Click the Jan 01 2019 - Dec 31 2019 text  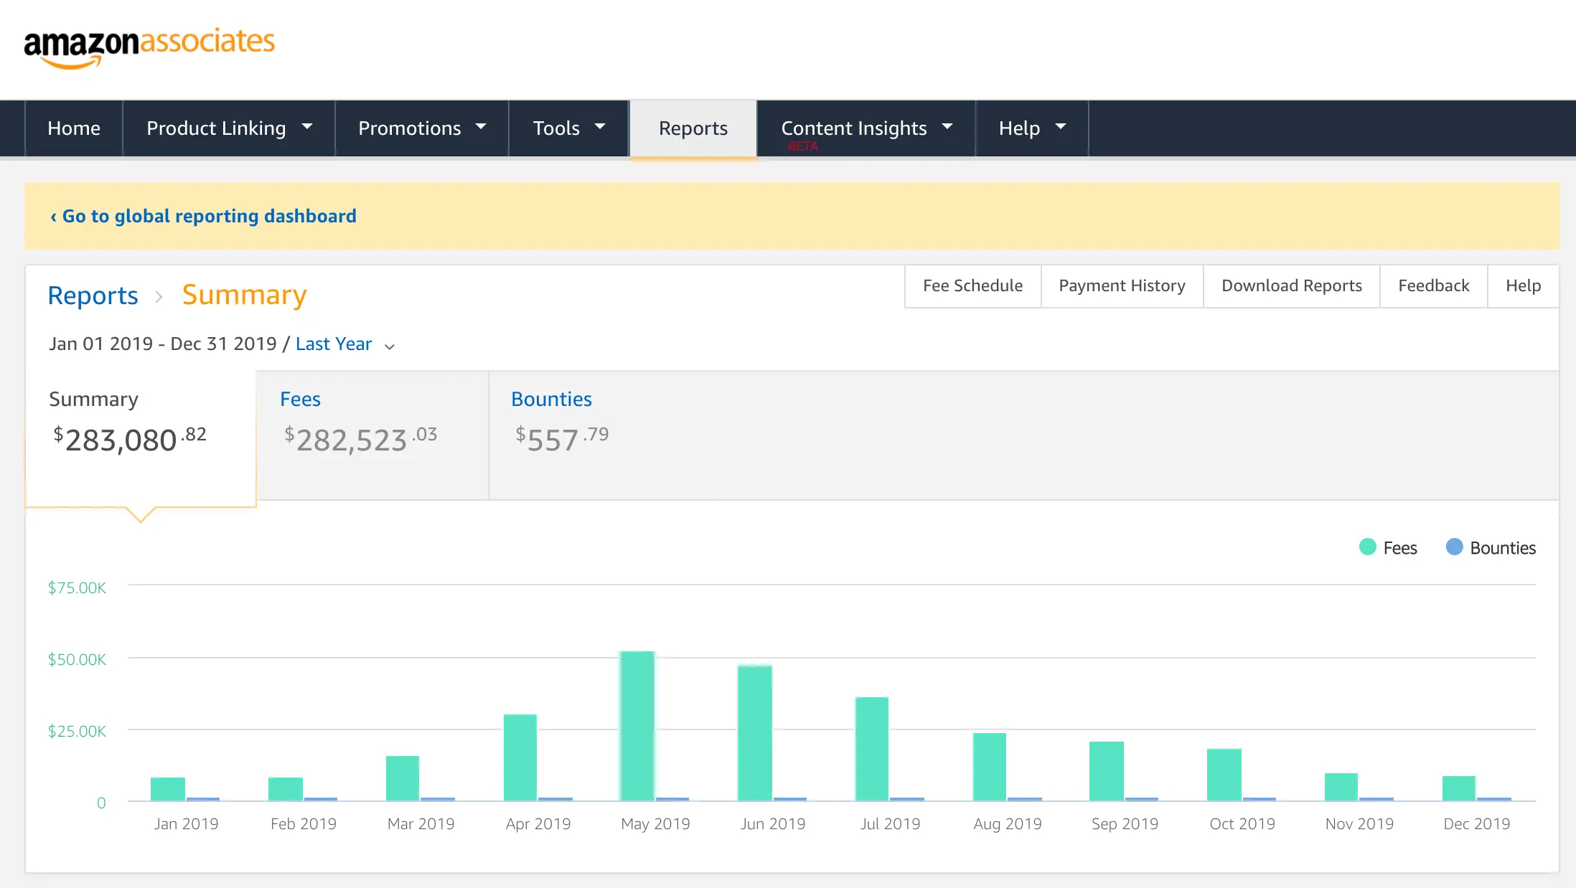point(162,344)
